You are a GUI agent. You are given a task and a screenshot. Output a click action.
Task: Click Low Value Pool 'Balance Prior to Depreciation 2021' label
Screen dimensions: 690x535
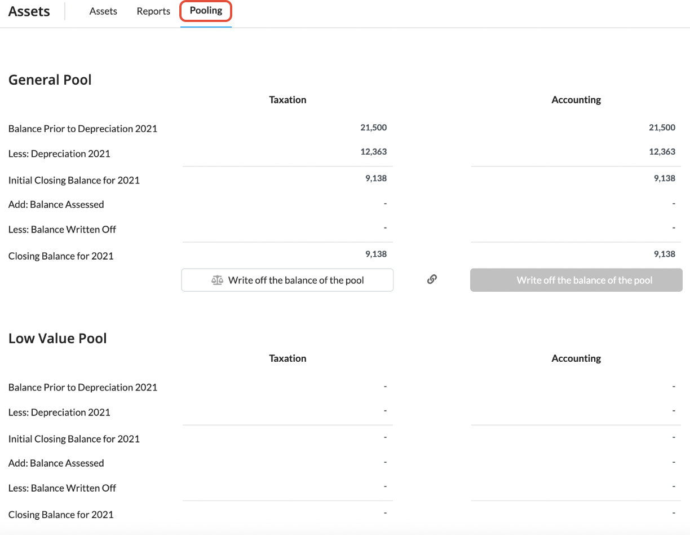point(83,387)
